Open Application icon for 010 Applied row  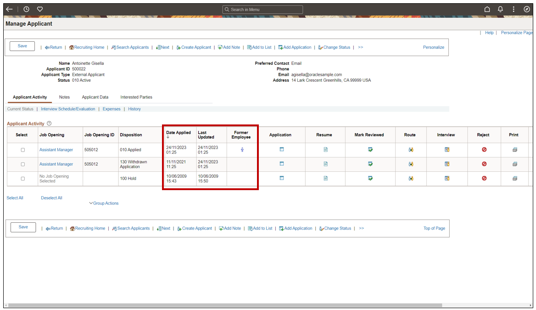(282, 150)
